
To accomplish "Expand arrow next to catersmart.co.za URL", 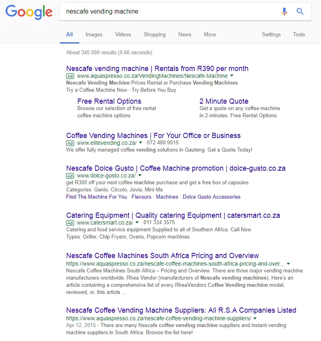I will click(x=137, y=223).
